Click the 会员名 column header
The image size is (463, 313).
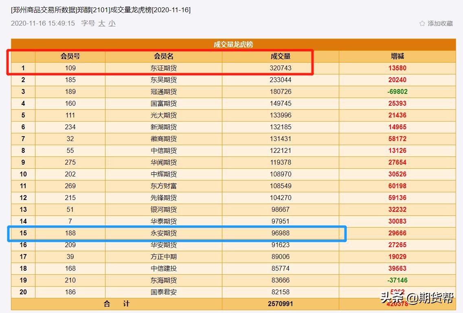(x=163, y=56)
